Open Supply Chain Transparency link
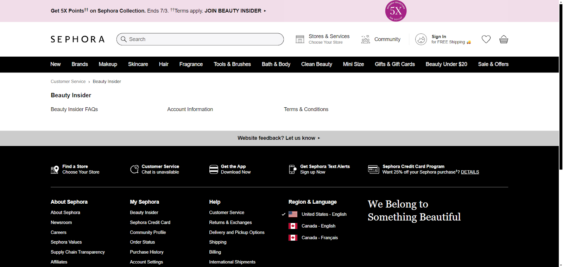This screenshot has height=267, width=563. click(x=78, y=252)
